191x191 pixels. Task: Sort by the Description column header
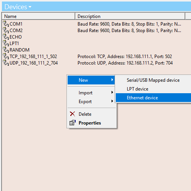[130, 16]
